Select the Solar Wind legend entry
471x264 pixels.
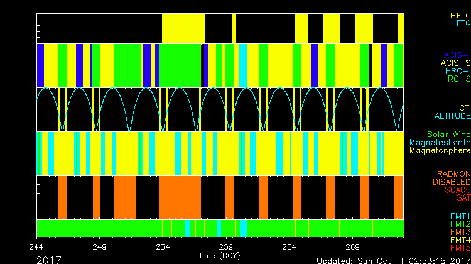click(447, 135)
